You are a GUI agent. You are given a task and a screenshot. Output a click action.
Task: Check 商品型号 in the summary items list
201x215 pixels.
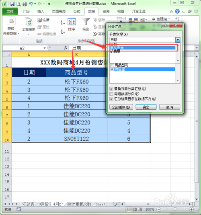(112, 65)
